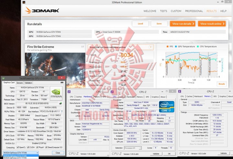Open the SPD tab in the processor CPU-Z window
Screen dimensions: 233x159
pos(147,97)
